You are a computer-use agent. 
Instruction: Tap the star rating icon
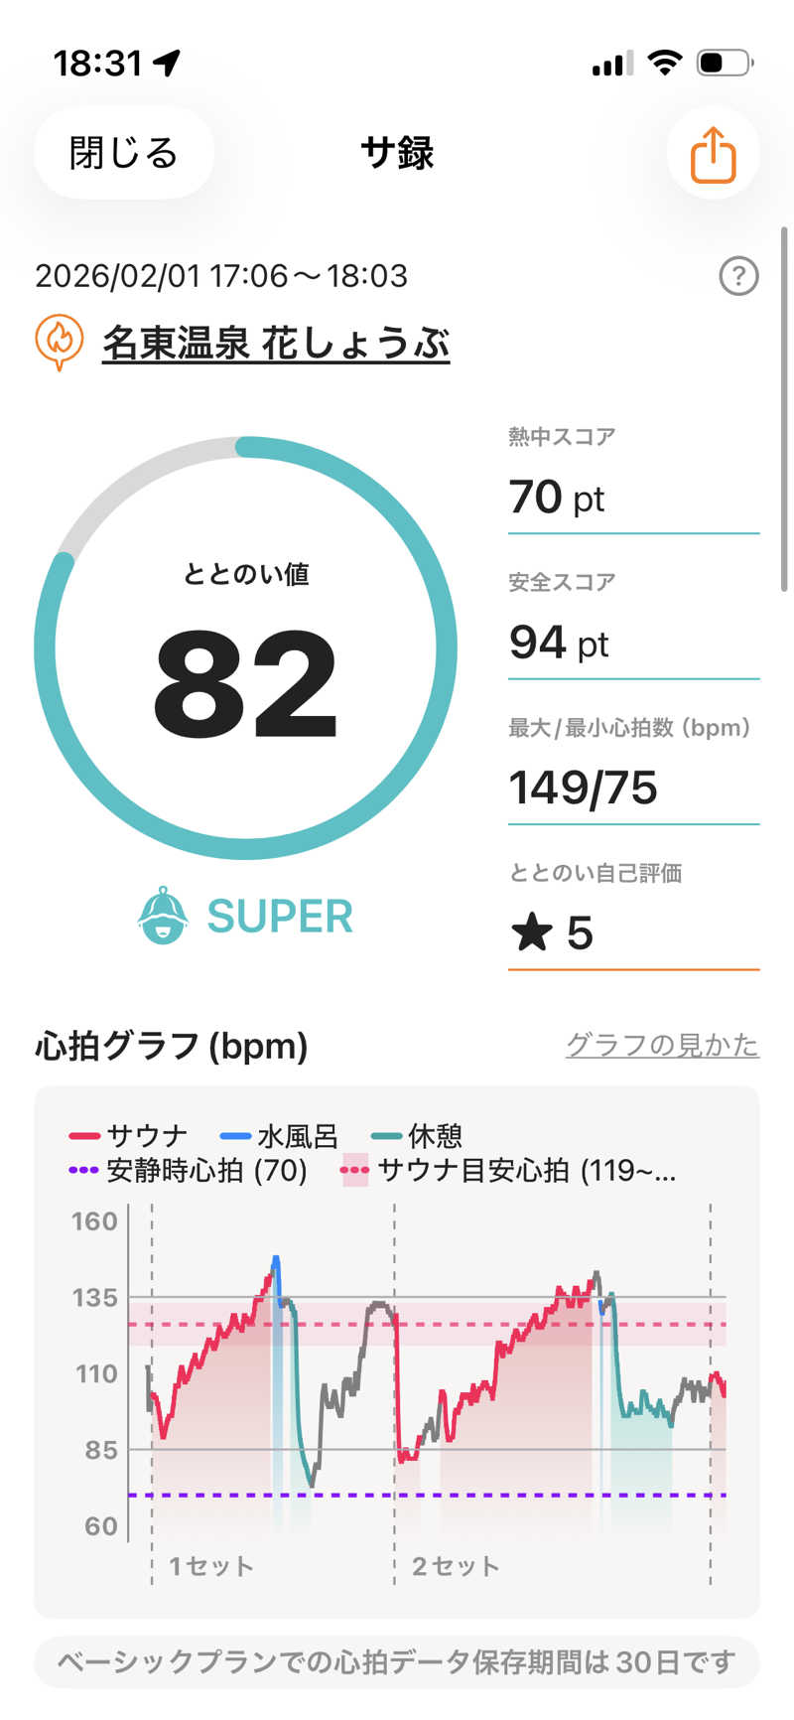click(x=532, y=932)
